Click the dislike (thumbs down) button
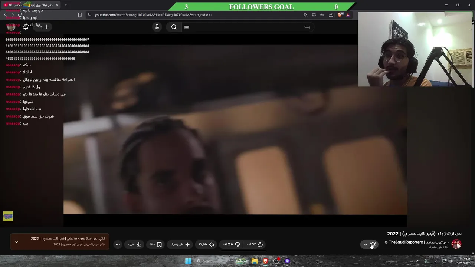The width and height of the screenshot is (475, 267). (232, 244)
